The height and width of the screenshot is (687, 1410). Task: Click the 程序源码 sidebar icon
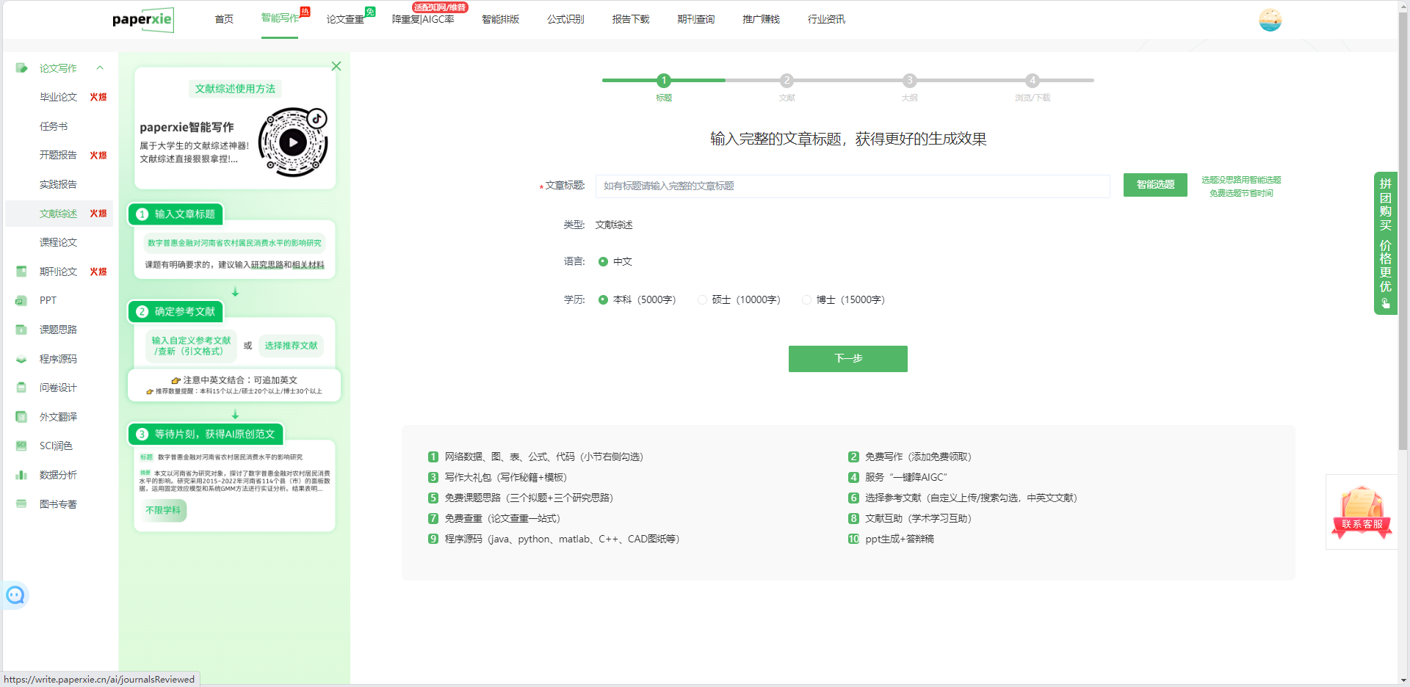pos(21,359)
